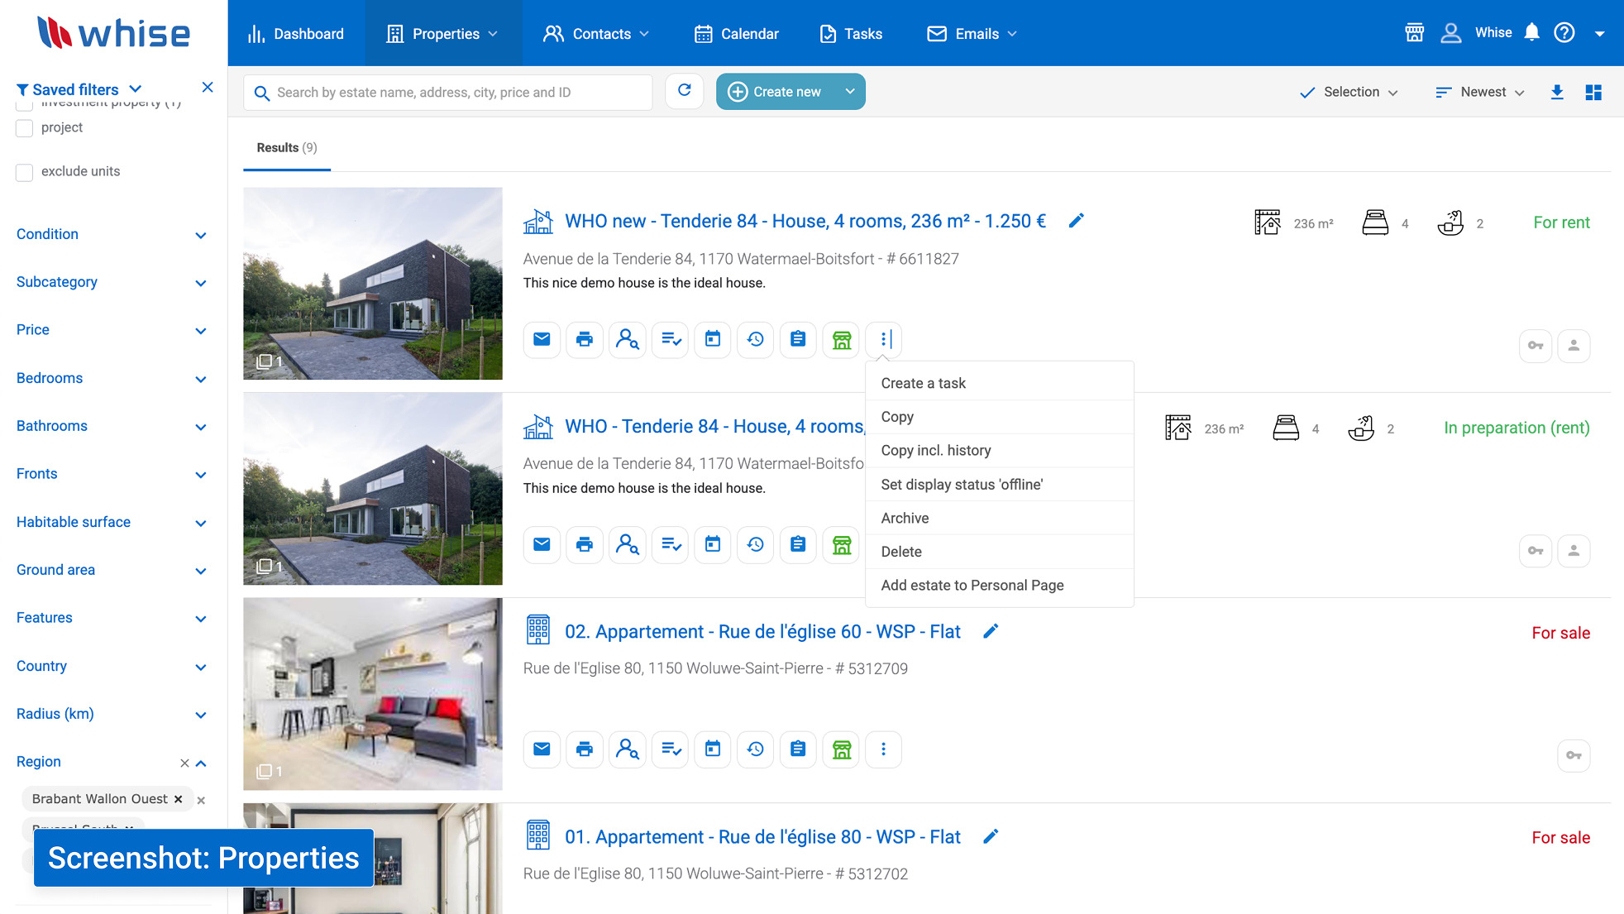Click the pencil edit icon beside WHO new title
Screen dimensions: 1624x914
(1076, 221)
